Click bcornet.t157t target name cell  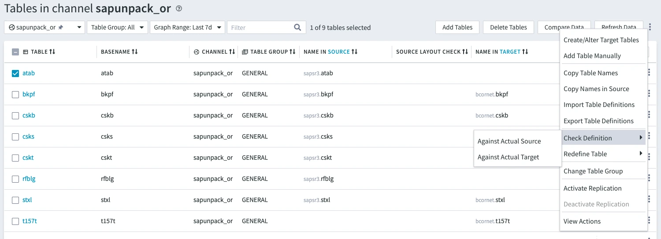pyautogui.click(x=493, y=221)
